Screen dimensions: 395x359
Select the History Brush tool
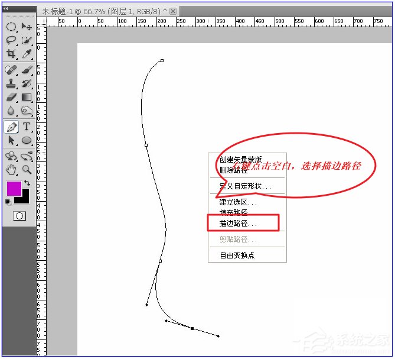27,83
